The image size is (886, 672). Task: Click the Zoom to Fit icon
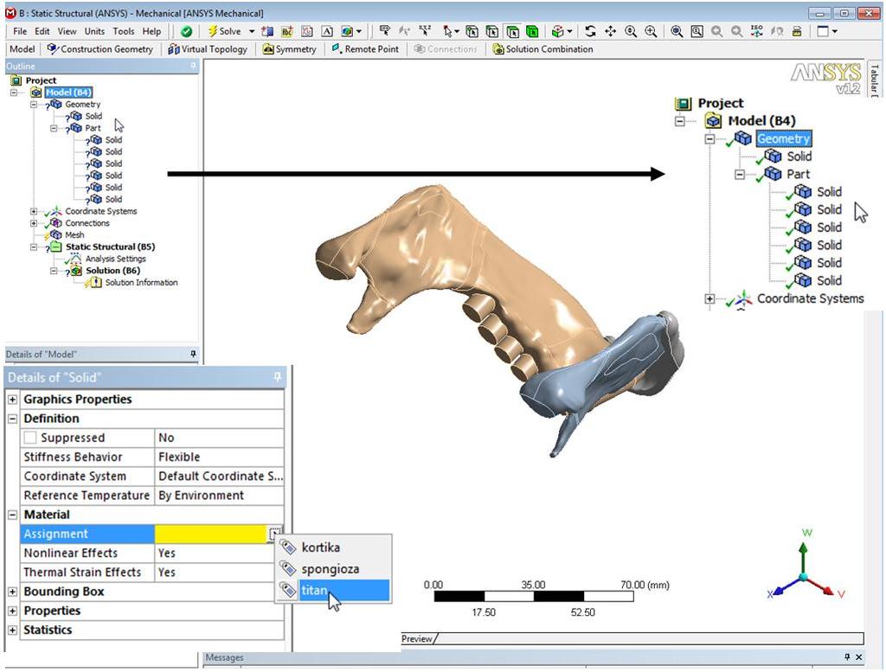click(677, 32)
